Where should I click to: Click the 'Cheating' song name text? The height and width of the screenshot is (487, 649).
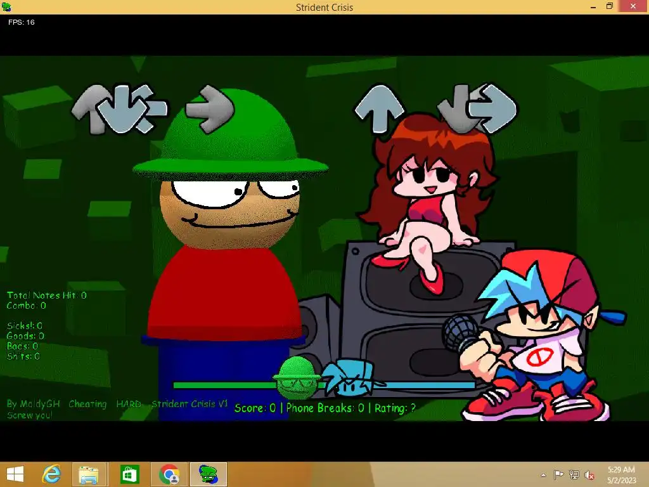[x=87, y=404]
